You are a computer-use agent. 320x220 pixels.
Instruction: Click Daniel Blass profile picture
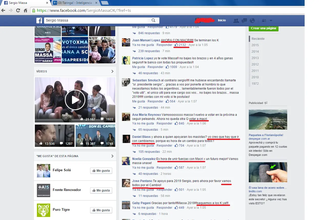point(126,139)
